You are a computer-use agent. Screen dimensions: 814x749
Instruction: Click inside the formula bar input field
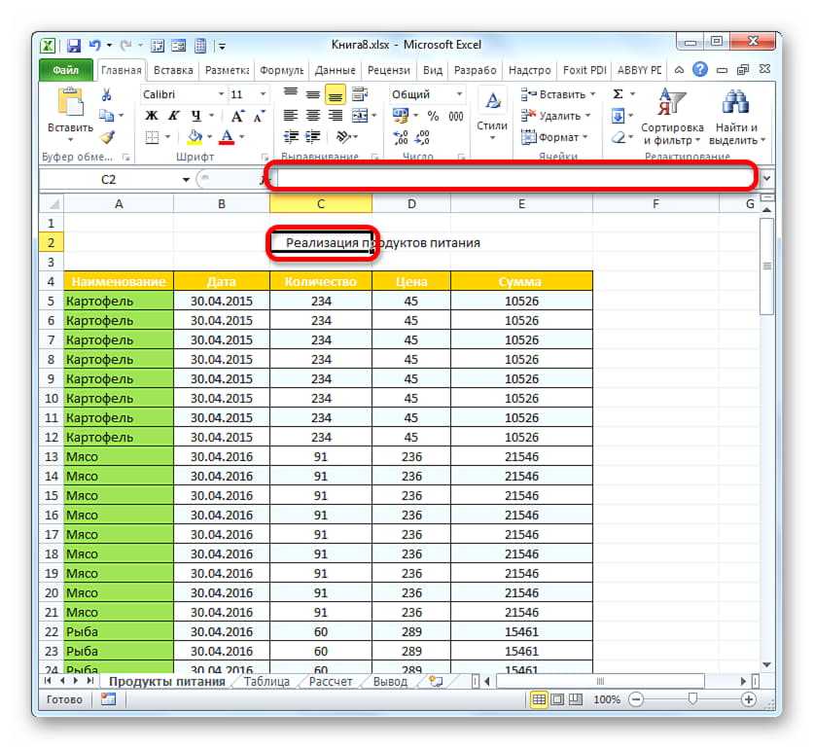click(x=515, y=179)
